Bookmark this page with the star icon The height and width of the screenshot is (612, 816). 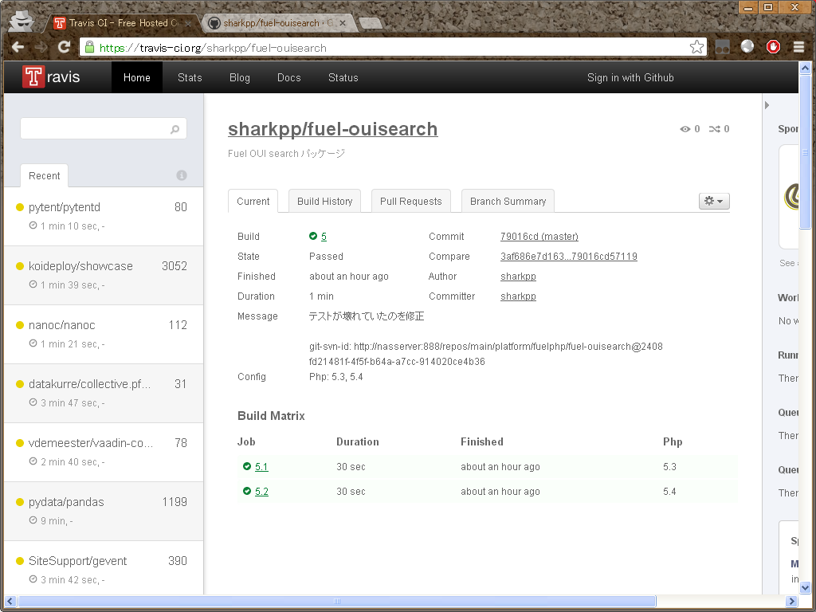696,47
